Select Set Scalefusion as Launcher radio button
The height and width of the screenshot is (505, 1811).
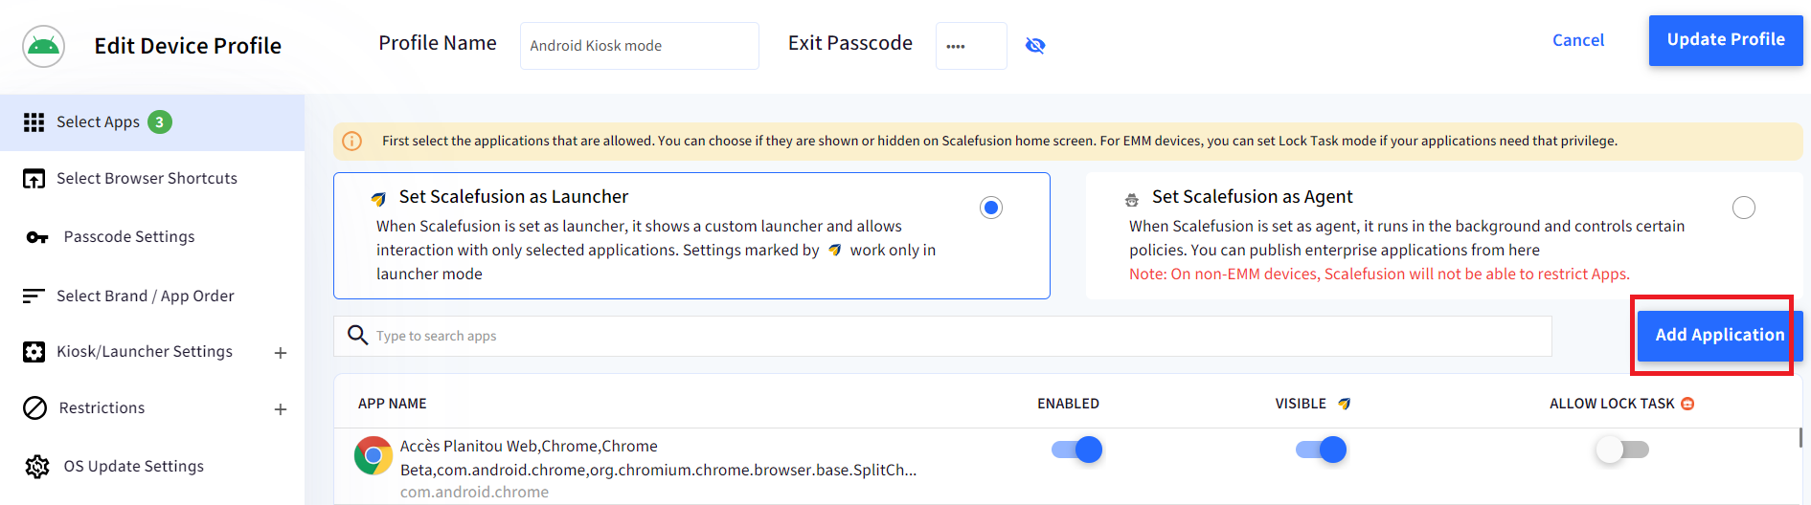coord(991,208)
